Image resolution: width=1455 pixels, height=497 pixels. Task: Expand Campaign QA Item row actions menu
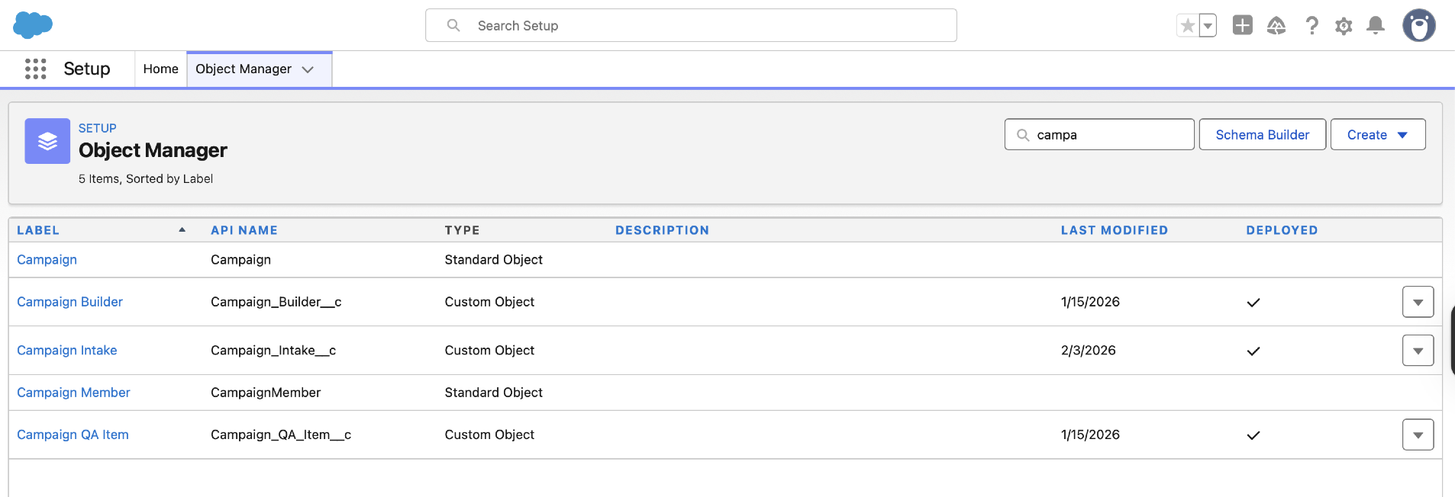tap(1418, 434)
